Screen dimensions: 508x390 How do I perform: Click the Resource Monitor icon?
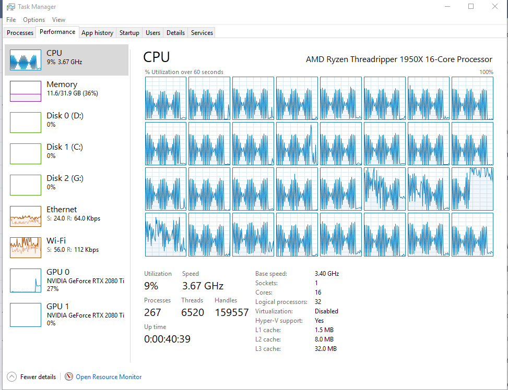coord(69,376)
